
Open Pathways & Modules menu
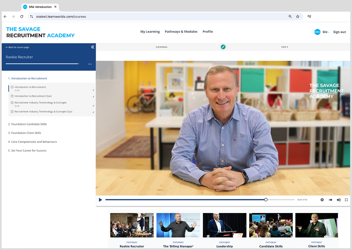[x=181, y=32]
